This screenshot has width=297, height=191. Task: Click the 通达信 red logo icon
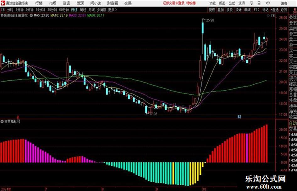[3, 3]
